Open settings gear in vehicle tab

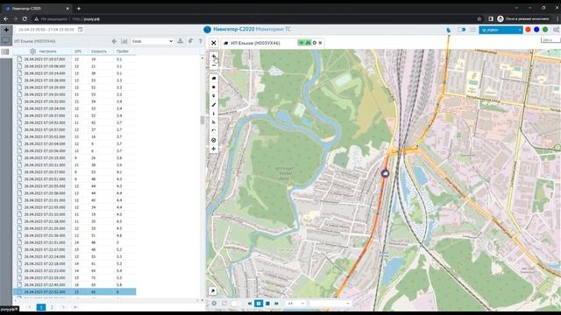tap(315, 43)
